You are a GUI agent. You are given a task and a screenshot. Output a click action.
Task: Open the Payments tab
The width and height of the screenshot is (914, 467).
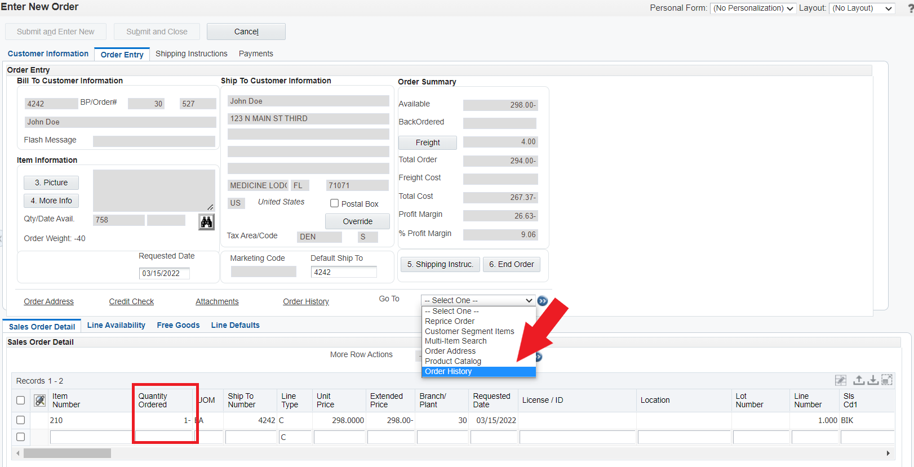pos(256,54)
